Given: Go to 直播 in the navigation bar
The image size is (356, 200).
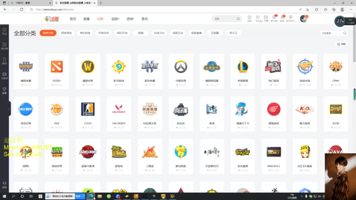Looking at the screenshot, I should 86,19.
